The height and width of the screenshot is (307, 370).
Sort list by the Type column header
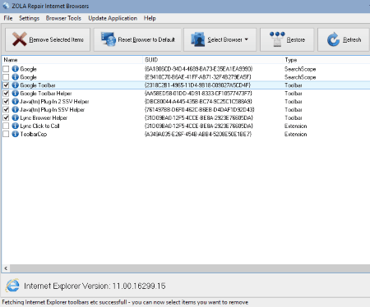pos(326,60)
